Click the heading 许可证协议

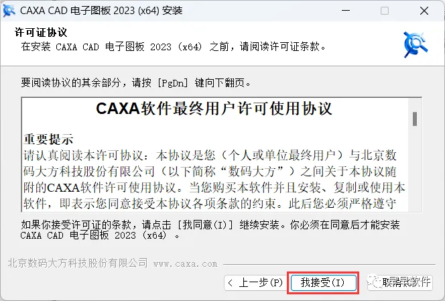[x=41, y=32]
